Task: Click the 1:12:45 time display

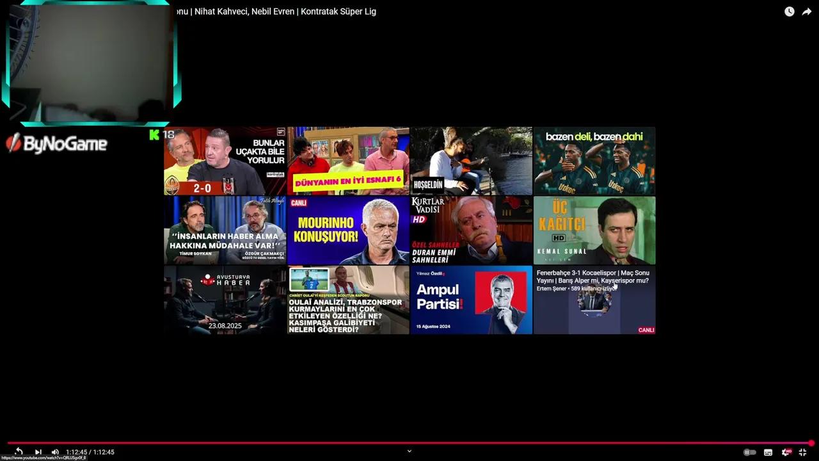Action: pyautogui.click(x=90, y=452)
